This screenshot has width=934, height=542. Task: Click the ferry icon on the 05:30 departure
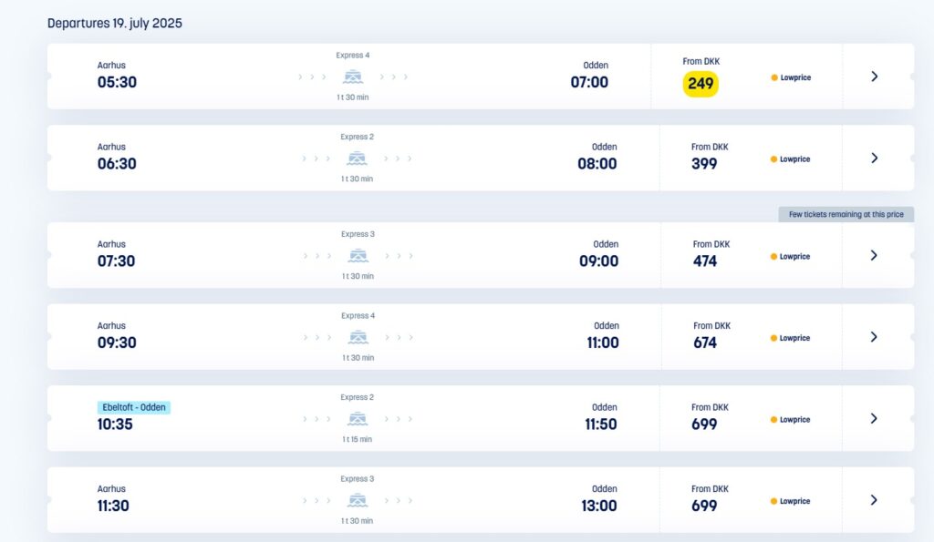(x=353, y=77)
